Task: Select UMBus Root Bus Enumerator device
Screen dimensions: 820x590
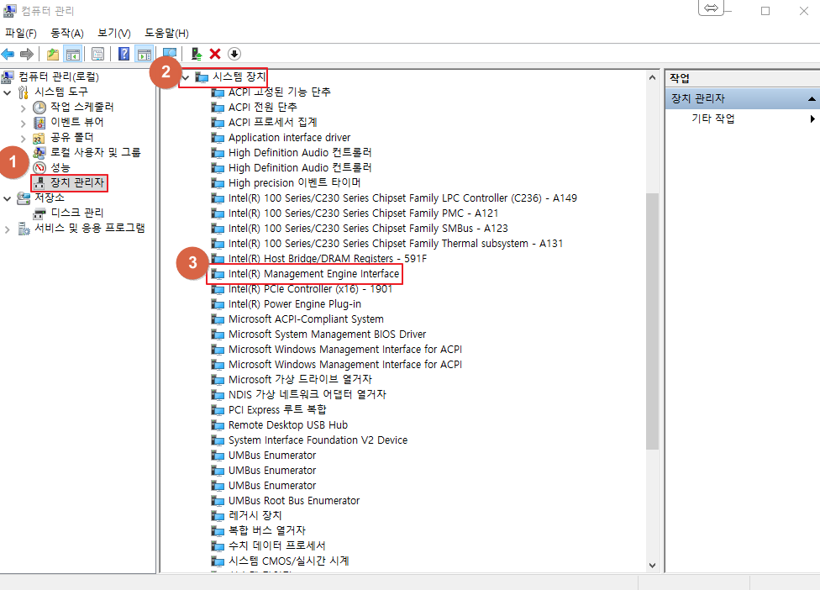Action: point(294,501)
